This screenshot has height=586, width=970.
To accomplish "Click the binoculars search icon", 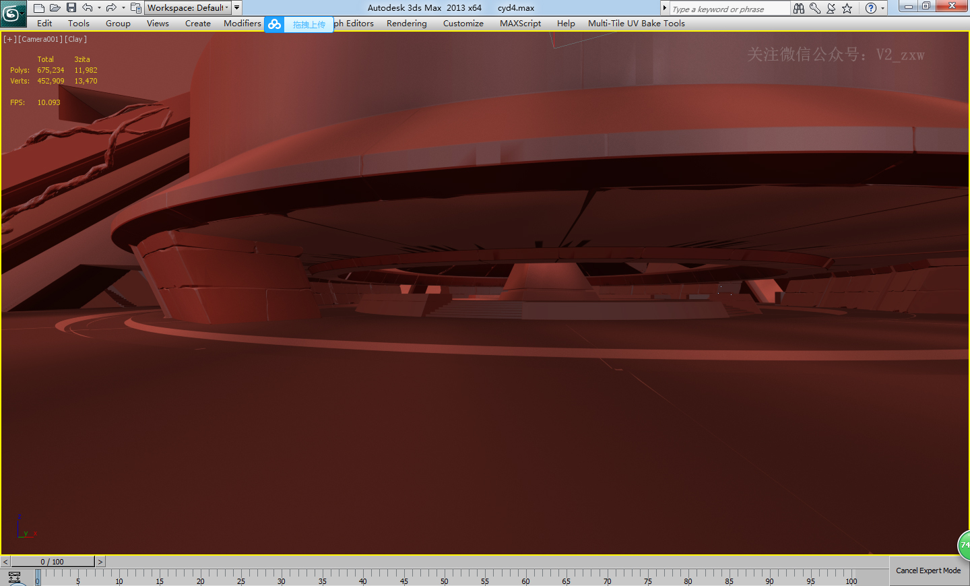I will (799, 8).
